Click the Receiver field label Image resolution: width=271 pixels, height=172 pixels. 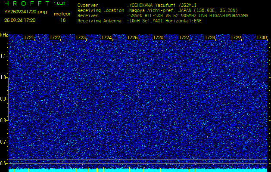(88, 16)
